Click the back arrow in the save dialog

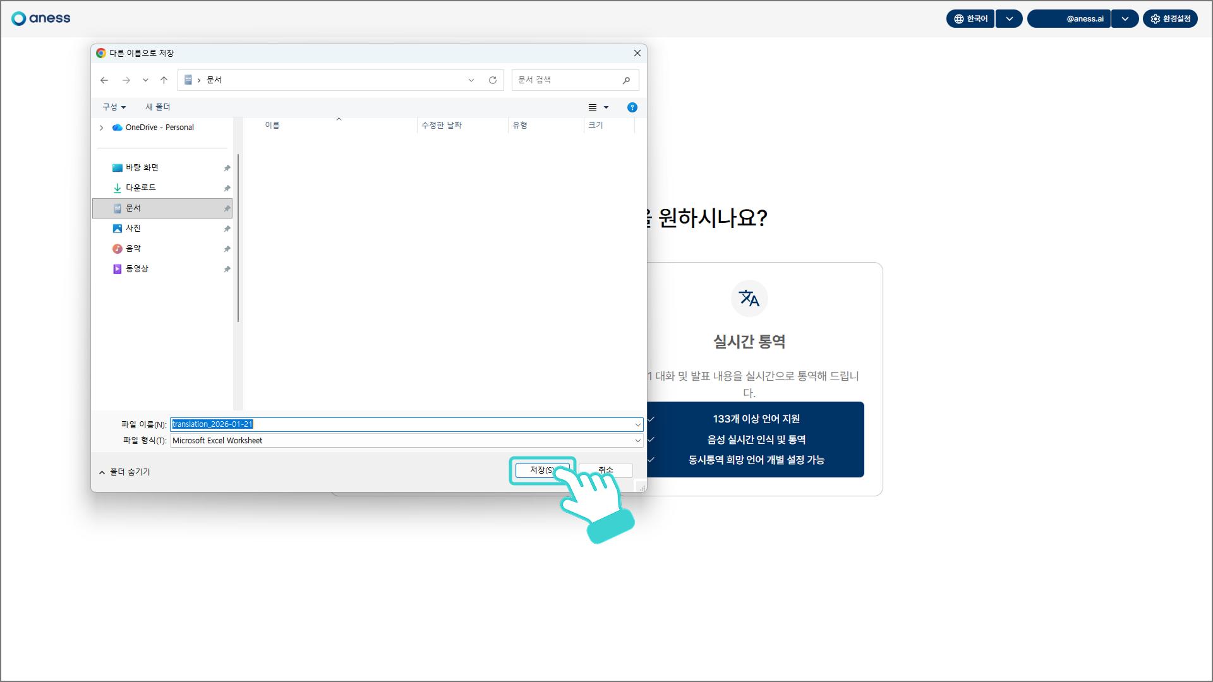[104, 80]
